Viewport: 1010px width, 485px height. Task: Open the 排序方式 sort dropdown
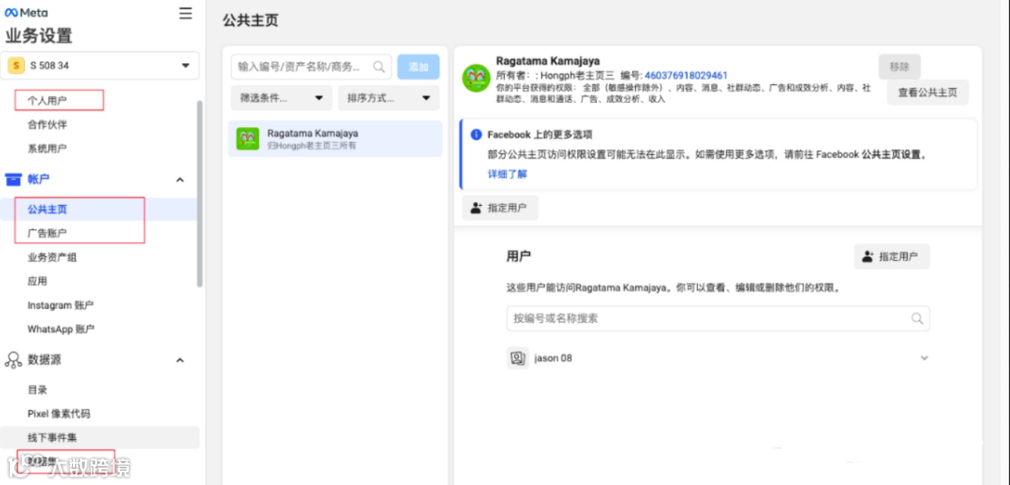coord(388,98)
